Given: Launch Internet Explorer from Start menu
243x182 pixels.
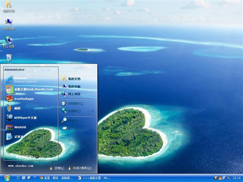Looking at the screenshot, I should 21,80.
